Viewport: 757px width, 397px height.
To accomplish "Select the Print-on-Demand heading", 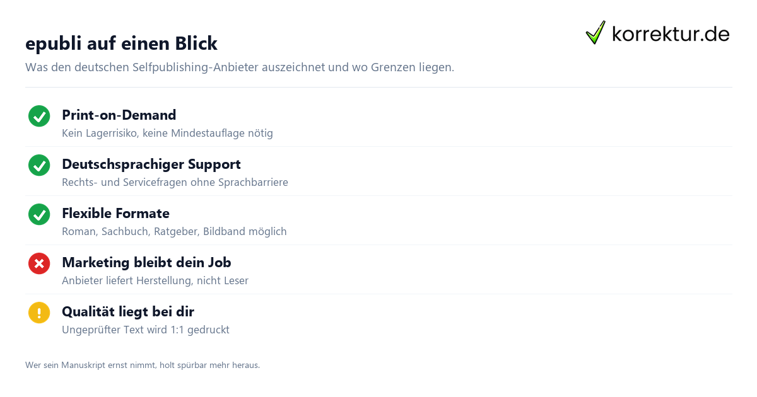I will coord(119,115).
